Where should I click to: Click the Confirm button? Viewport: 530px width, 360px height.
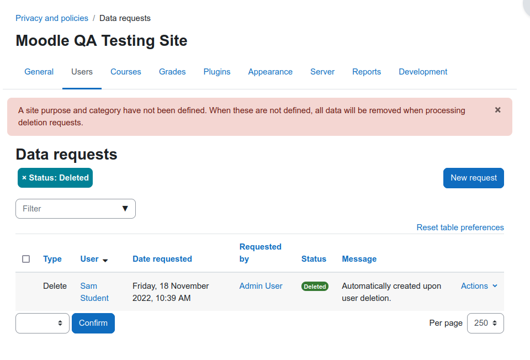[93, 323]
